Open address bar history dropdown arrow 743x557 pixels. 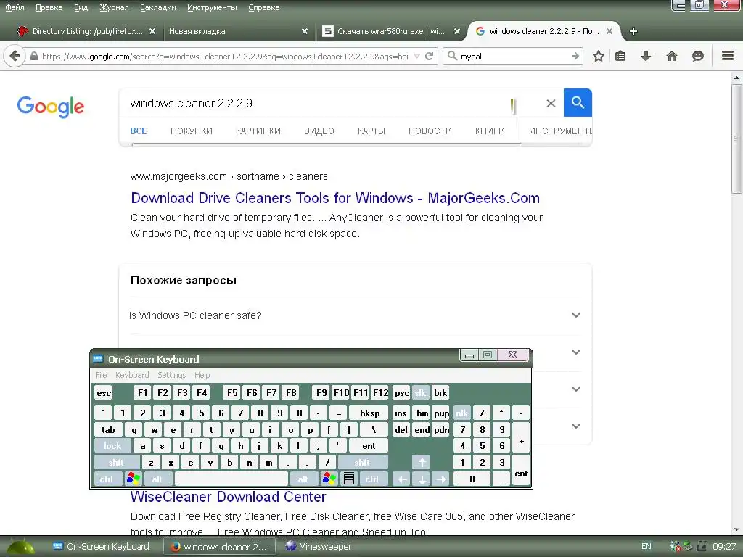[416, 56]
